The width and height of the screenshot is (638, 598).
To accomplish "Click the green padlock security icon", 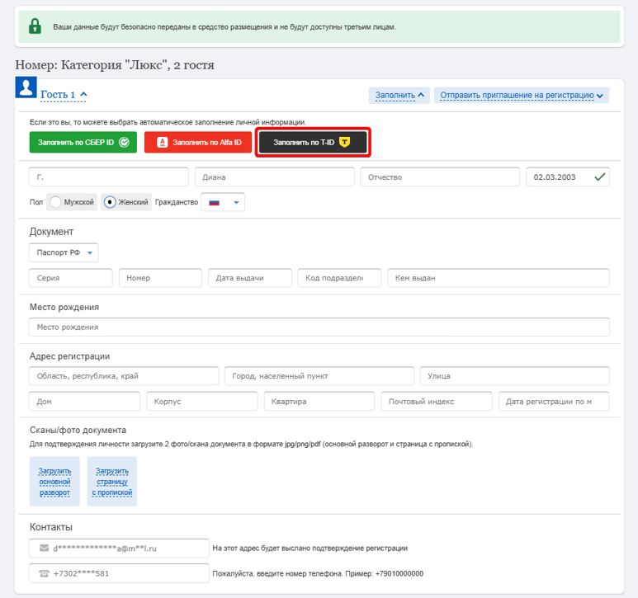I will (35, 26).
